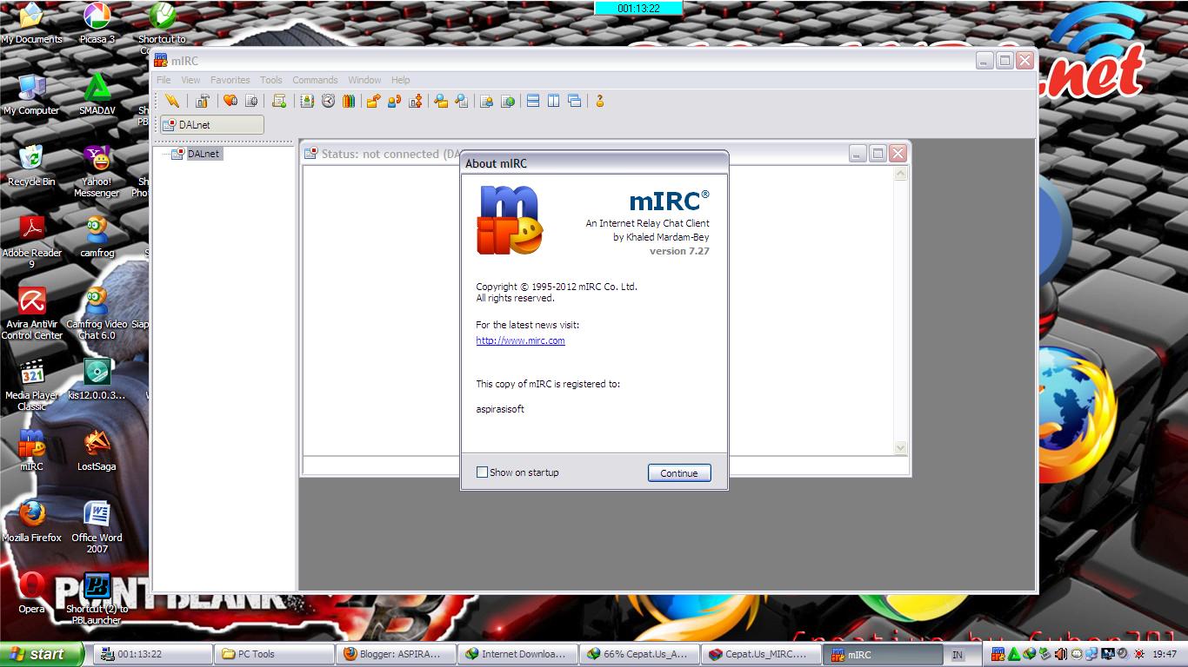Select the Avira AntiVir Control Center icon

[x=32, y=314]
